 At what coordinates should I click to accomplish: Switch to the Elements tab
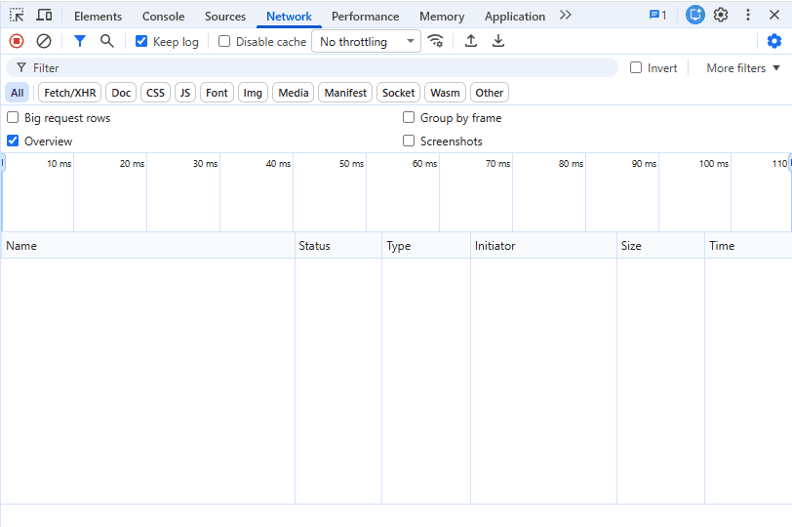click(x=98, y=17)
